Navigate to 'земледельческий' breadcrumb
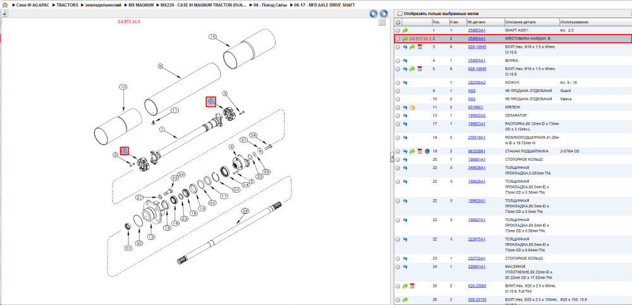 point(103,5)
